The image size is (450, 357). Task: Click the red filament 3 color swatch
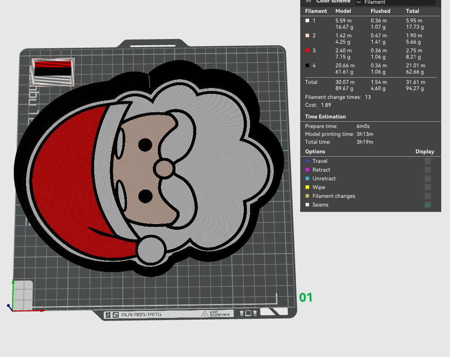(x=307, y=51)
